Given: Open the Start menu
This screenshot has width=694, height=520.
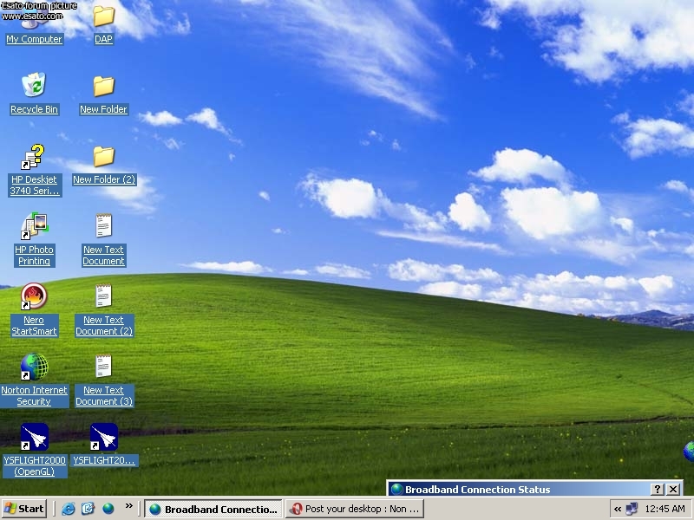Looking at the screenshot, I should (23, 509).
